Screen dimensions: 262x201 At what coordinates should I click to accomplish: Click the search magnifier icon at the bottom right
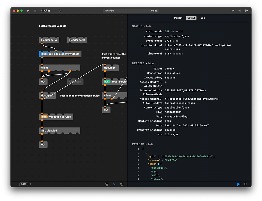pyautogui.click(x=246, y=184)
